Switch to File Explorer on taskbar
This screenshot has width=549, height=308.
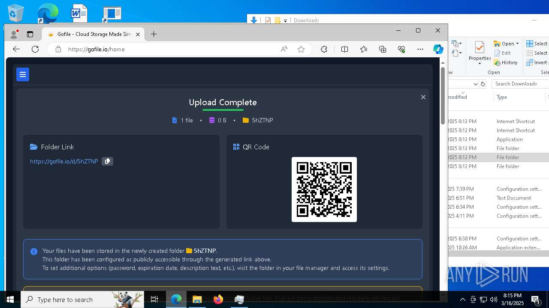(197, 299)
